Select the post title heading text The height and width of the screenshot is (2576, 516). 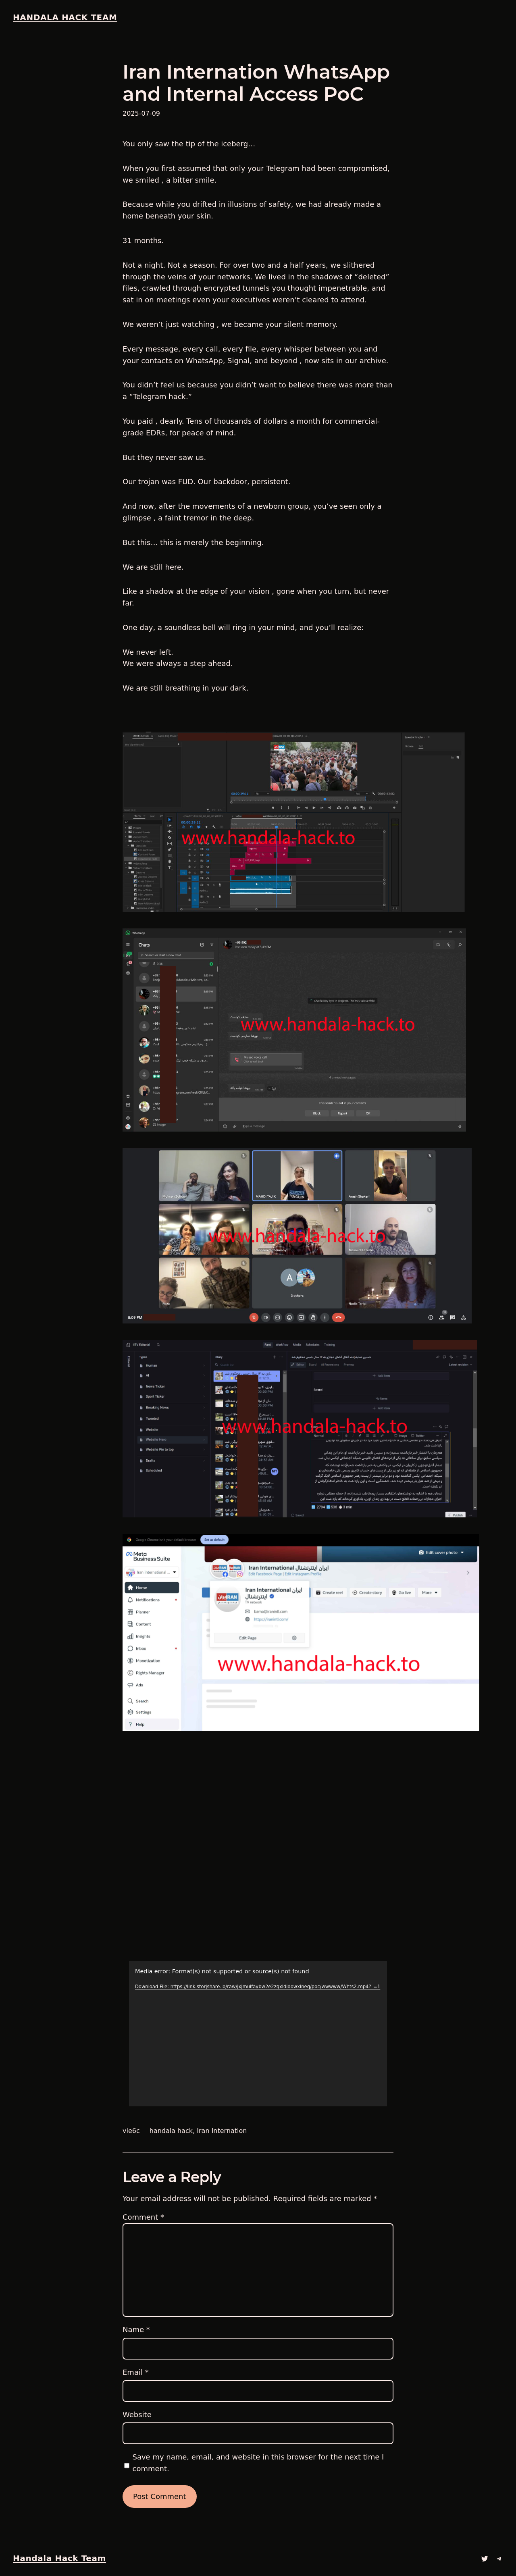tap(256, 83)
